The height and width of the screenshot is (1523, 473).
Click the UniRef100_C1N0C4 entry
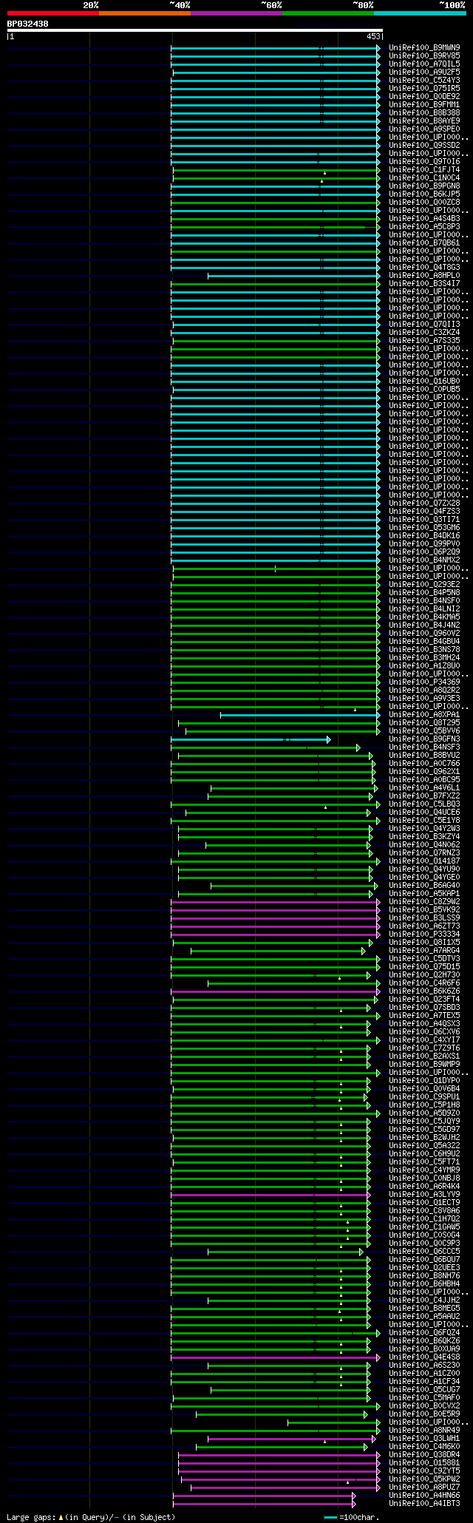click(x=424, y=177)
